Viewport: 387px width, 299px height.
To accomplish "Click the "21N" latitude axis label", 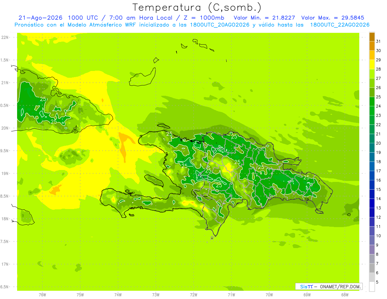I will (x=5, y=83).
